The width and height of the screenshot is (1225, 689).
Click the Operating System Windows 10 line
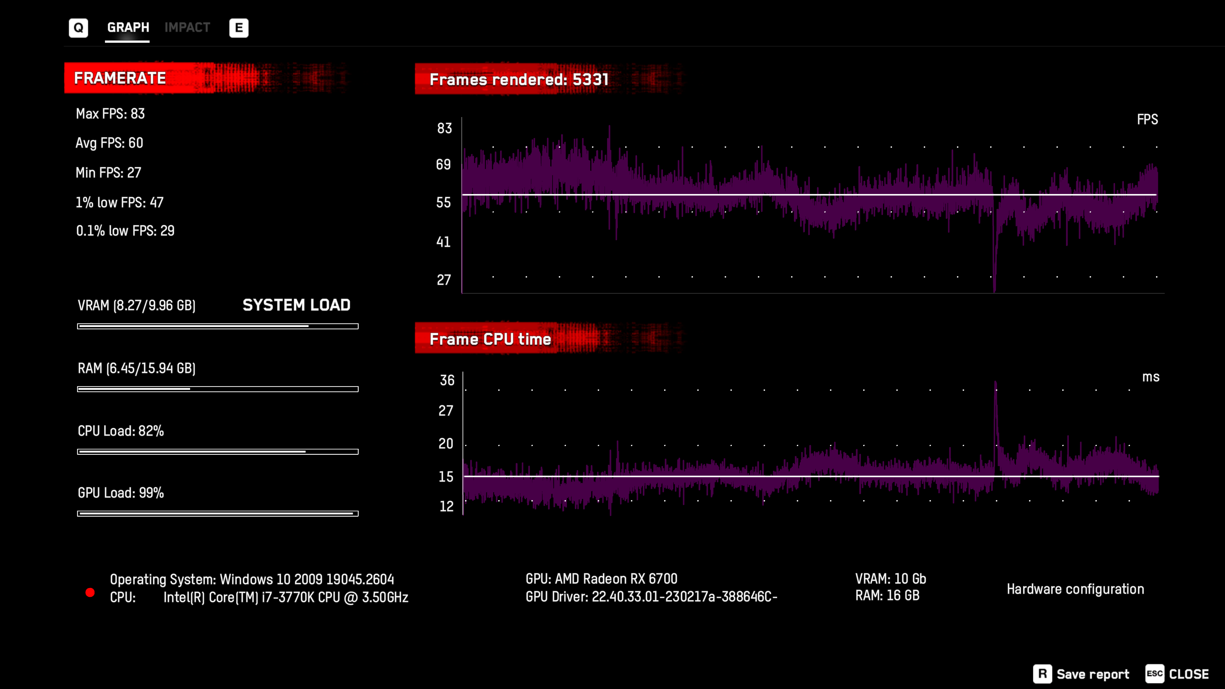252,580
